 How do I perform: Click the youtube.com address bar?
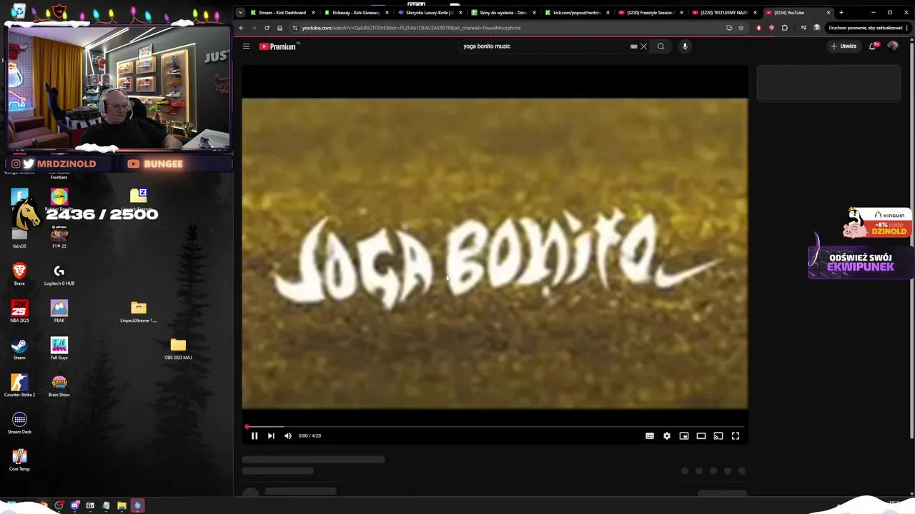508,28
